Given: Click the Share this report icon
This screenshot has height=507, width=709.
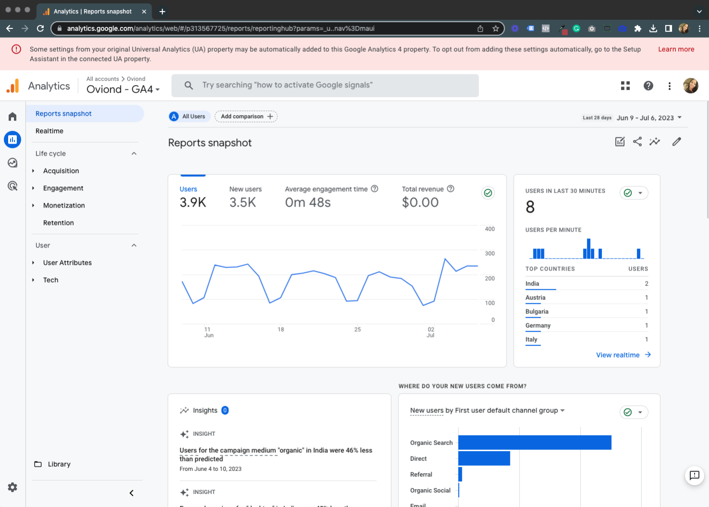Looking at the screenshot, I should click(637, 141).
